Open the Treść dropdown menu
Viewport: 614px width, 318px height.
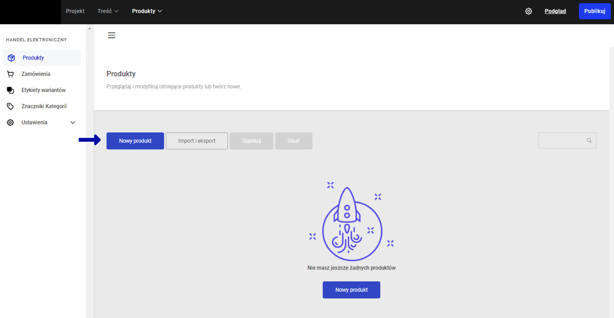point(108,11)
